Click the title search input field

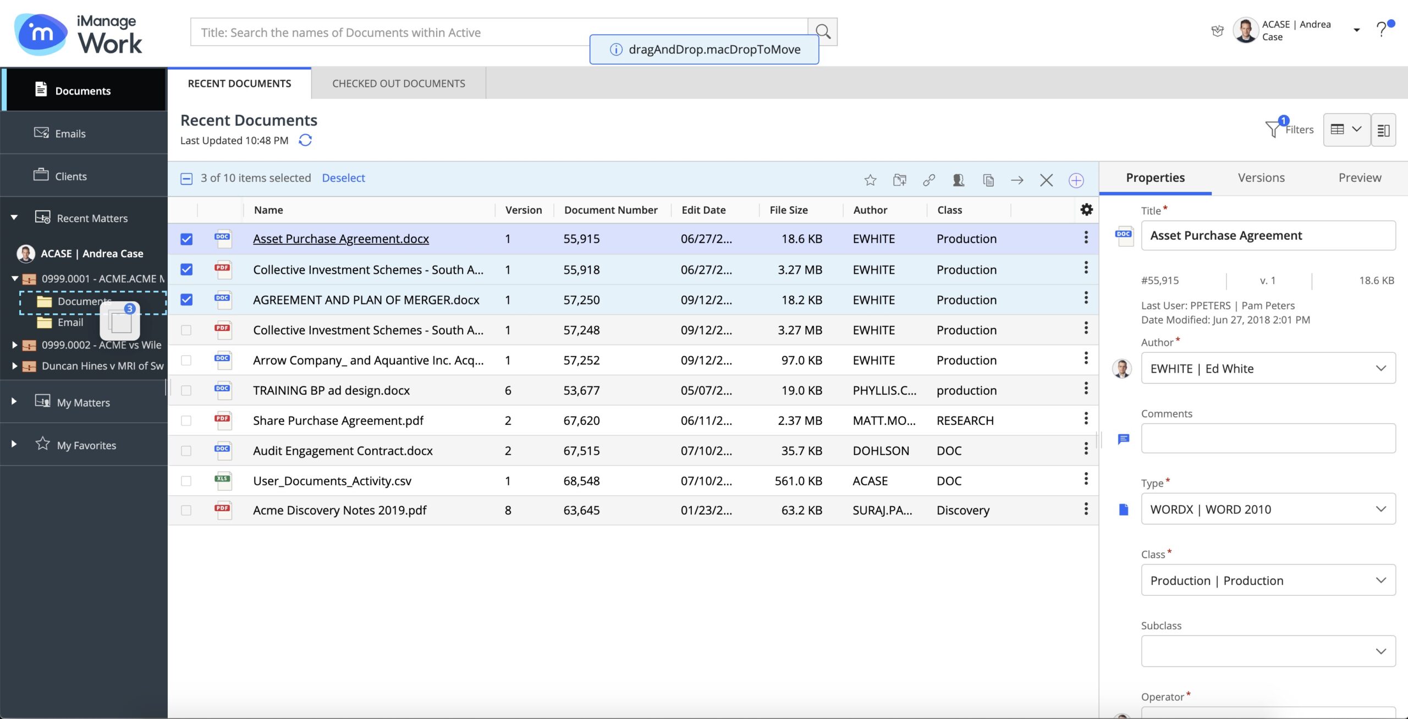(x=499, y=32)
